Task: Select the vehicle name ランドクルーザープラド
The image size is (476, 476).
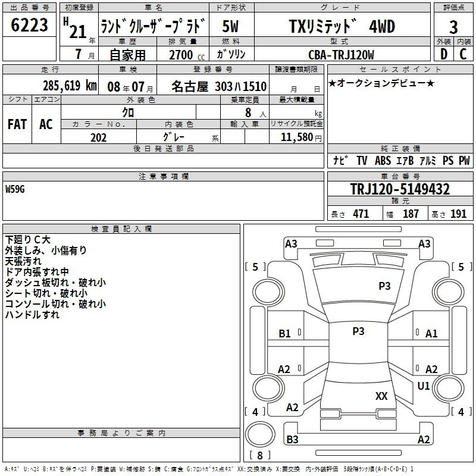Action: point(154,26)
